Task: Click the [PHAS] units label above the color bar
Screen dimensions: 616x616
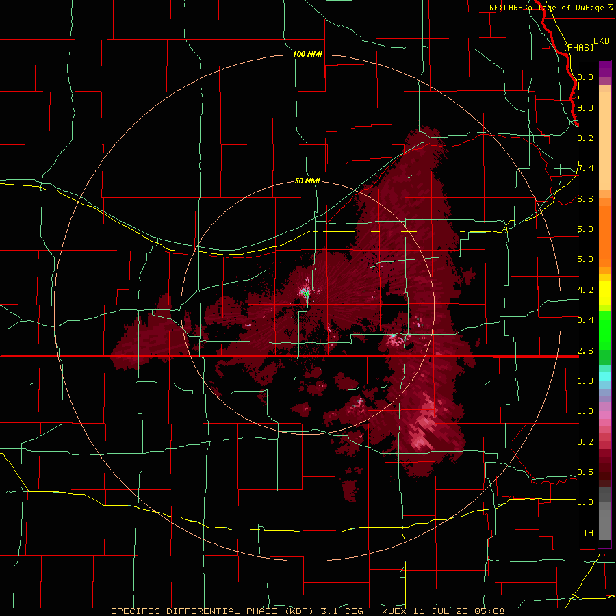Action: click(578, 47)
